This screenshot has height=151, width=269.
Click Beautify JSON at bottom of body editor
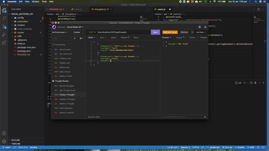click(94, 117)
